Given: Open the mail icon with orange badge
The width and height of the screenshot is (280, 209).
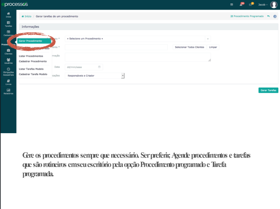Looking at the screenshot, I should coord(251,5).
